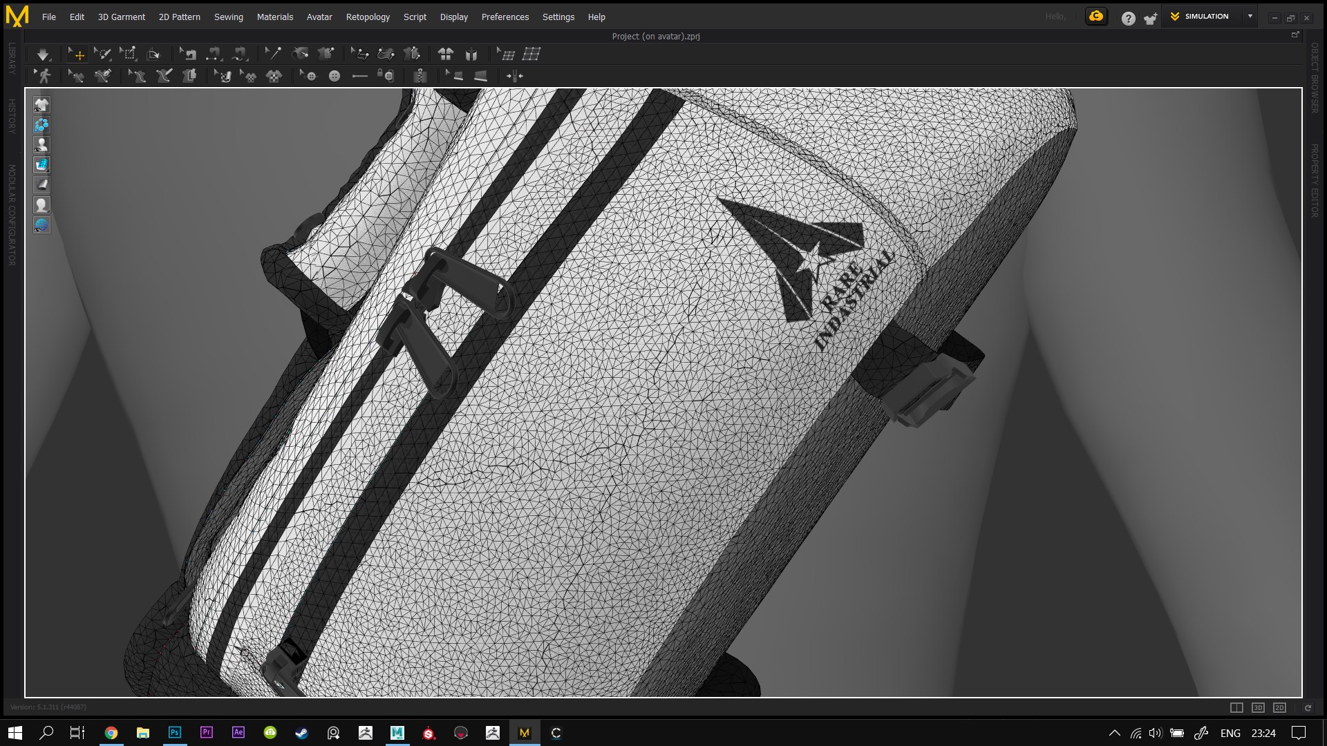This screenshot has height=746, width=1327.
Task: Select the Free Sewing tool
Action: [x=239, y=54]
